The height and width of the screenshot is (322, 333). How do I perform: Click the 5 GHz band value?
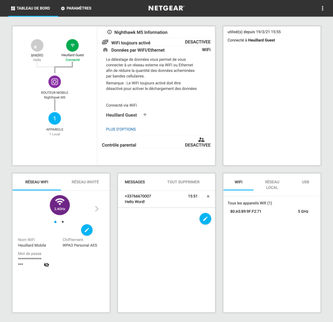pyautogui.click(x=303, y=212)
